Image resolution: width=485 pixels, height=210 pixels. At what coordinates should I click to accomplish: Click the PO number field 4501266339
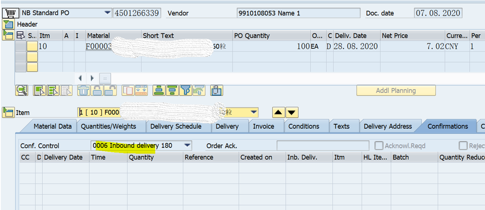click(137, 13)
